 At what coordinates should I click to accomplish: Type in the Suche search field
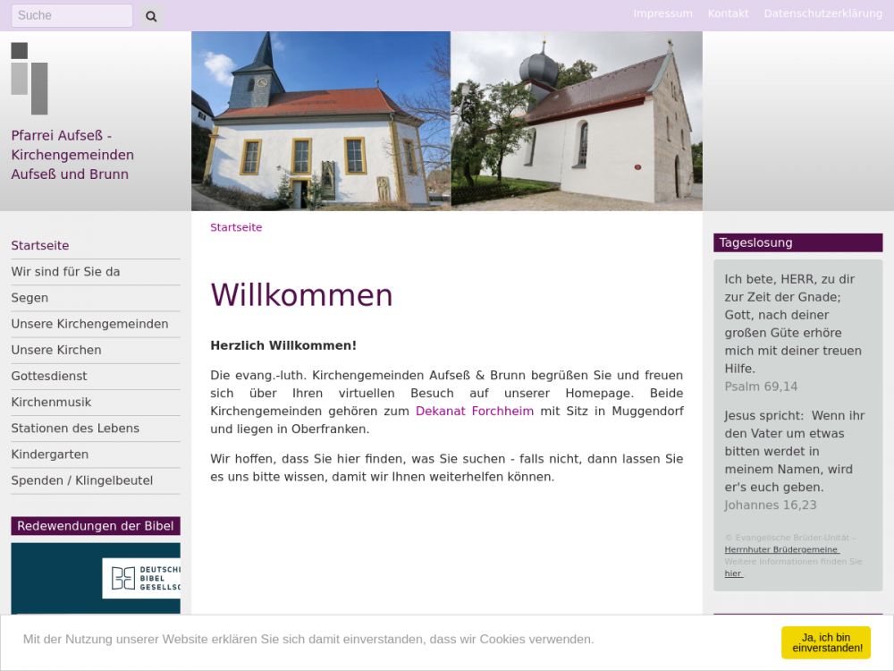pyautogui.click(x=72, y=15)
